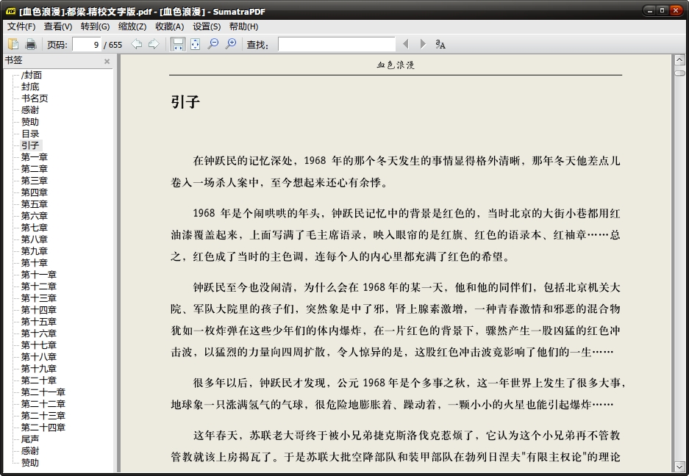Image resolution: width=689 pixels, height=476 pixels.
Task: Go to previous page arrow icon
Action: point(137,44)
